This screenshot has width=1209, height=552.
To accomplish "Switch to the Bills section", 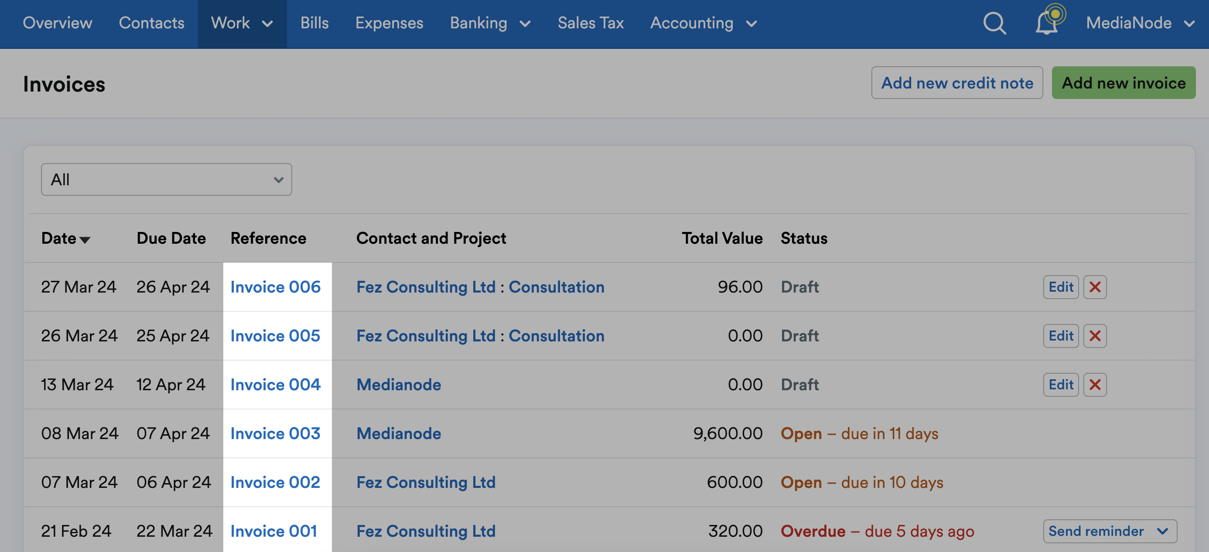I will [314, 23].
